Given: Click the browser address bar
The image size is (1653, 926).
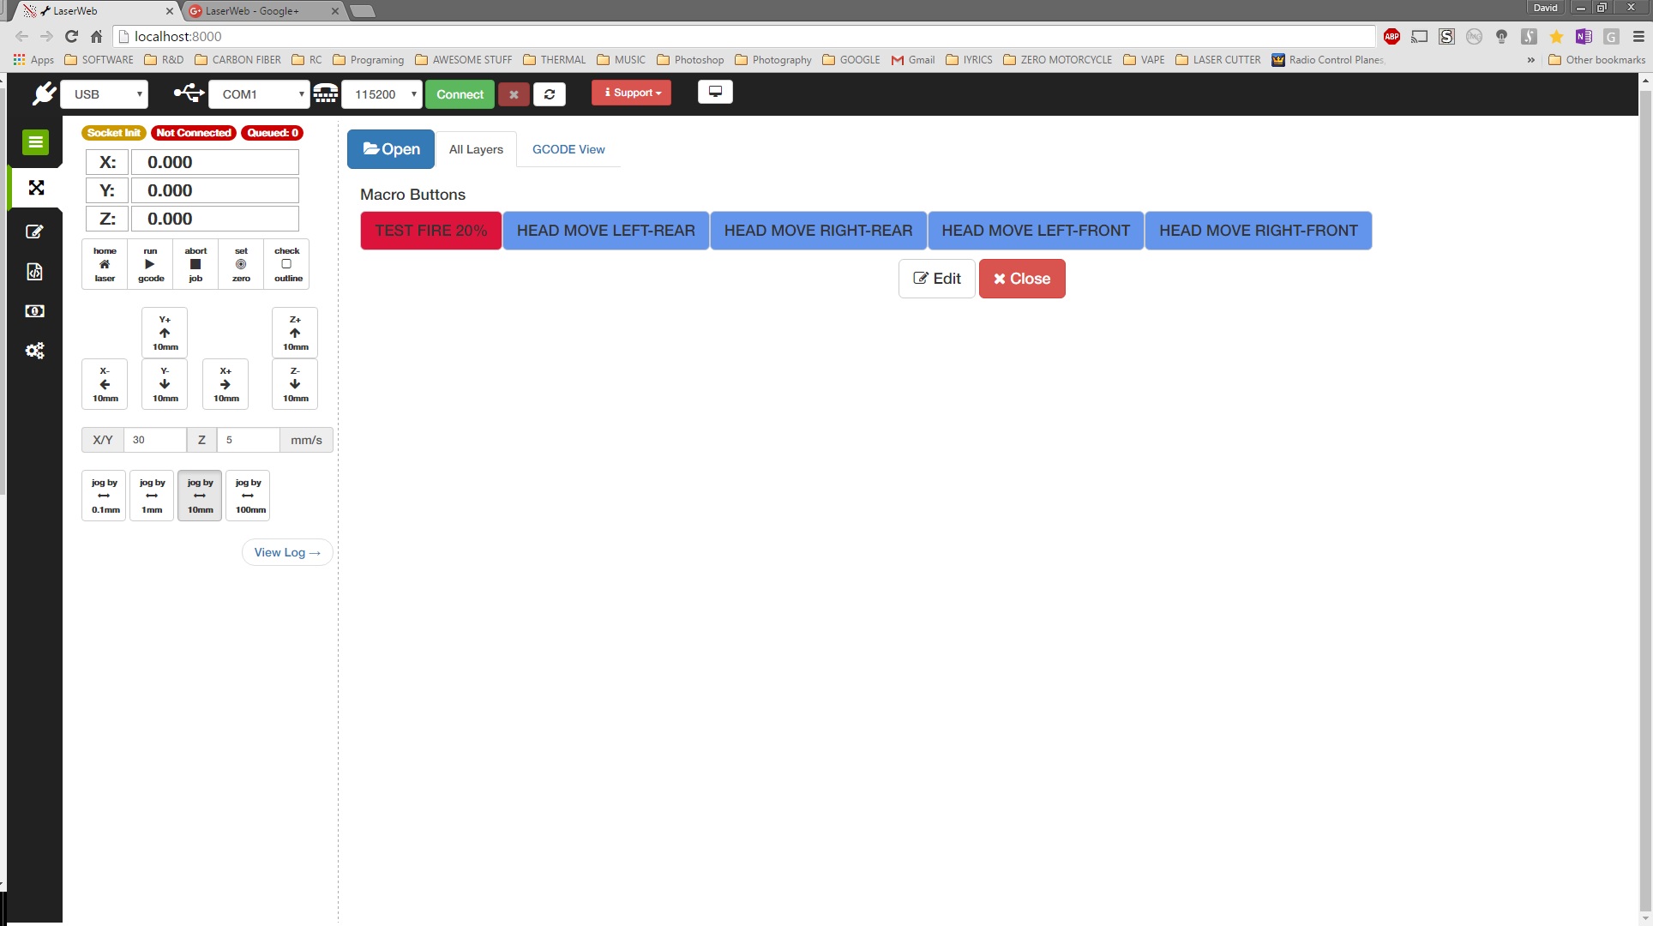Looking at the screenshot, I should tap(744, 36).
